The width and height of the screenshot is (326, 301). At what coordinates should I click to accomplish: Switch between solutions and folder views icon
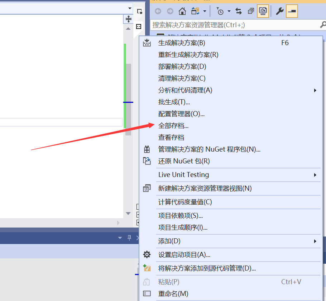coord(195,11)
